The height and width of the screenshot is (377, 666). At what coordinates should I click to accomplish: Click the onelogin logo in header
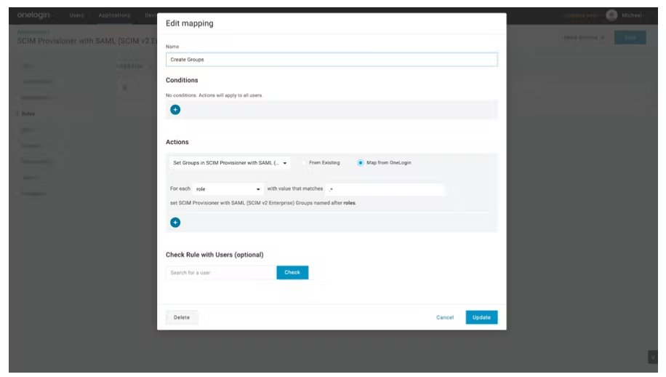coord(33,15)
